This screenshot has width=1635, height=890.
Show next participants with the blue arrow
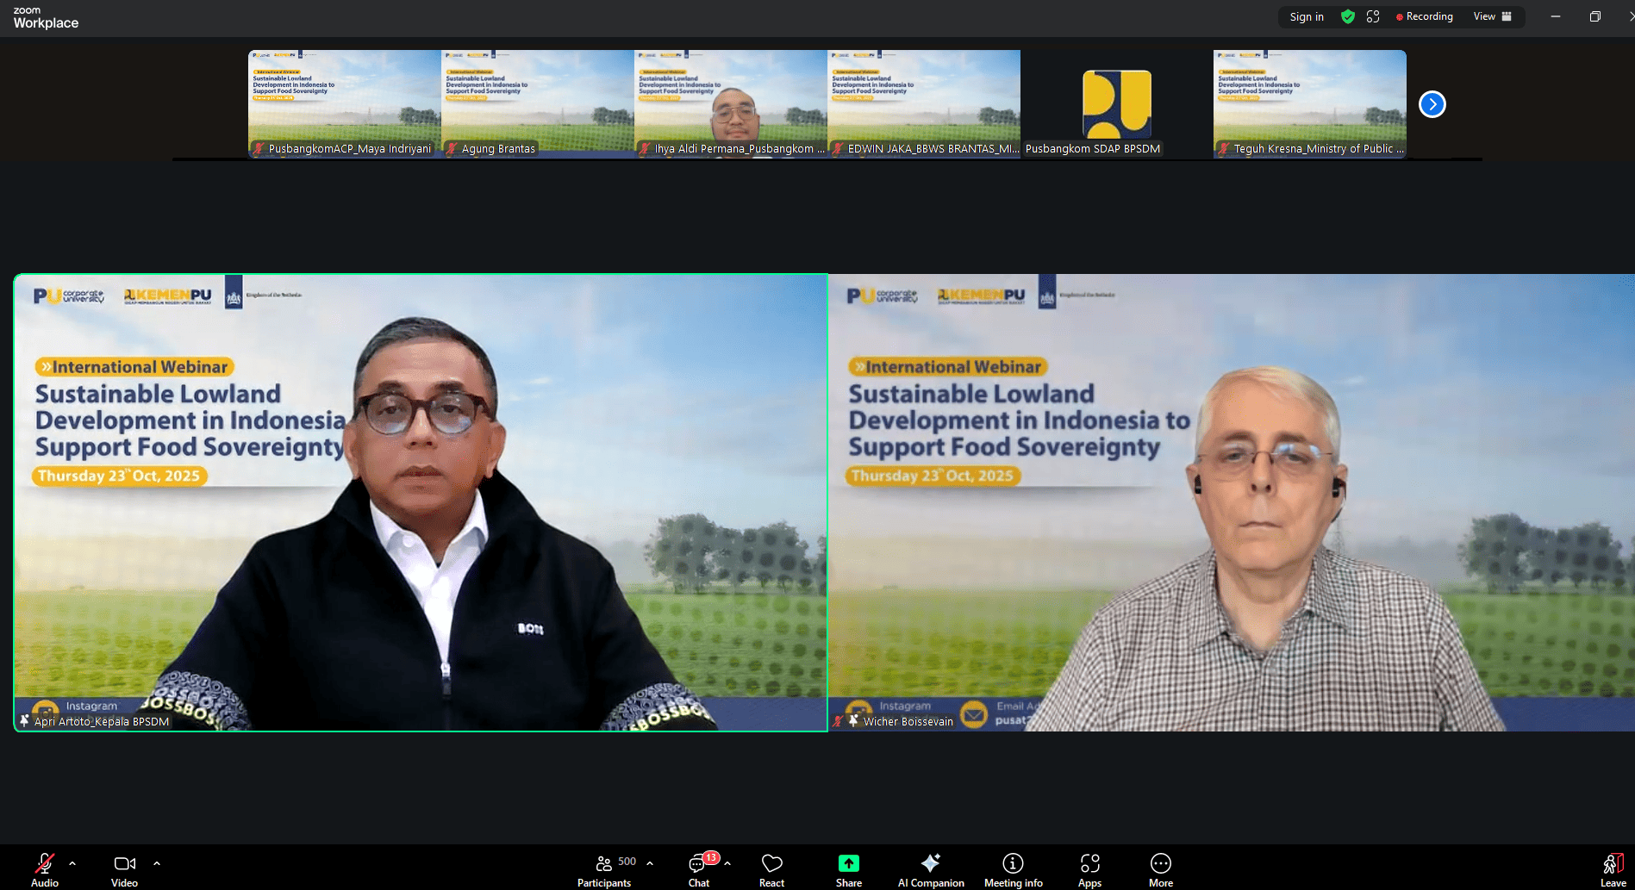[x=1432, y=104]
